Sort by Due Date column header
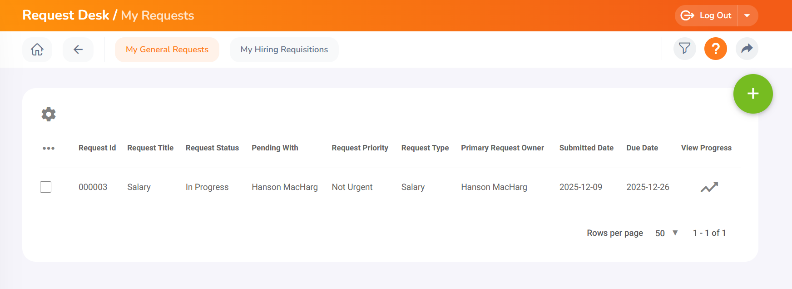The width and height of the screenshot is (792, 289). click(x=642, y=148)
